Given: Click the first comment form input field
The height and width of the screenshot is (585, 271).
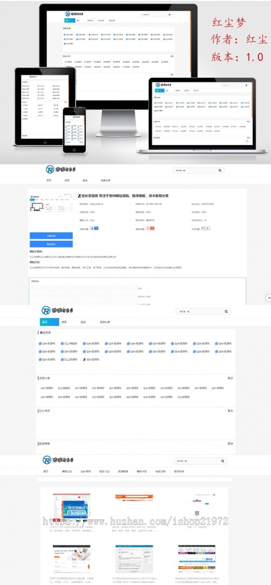Looking at the screenshot, I should (x=84, y=288).
